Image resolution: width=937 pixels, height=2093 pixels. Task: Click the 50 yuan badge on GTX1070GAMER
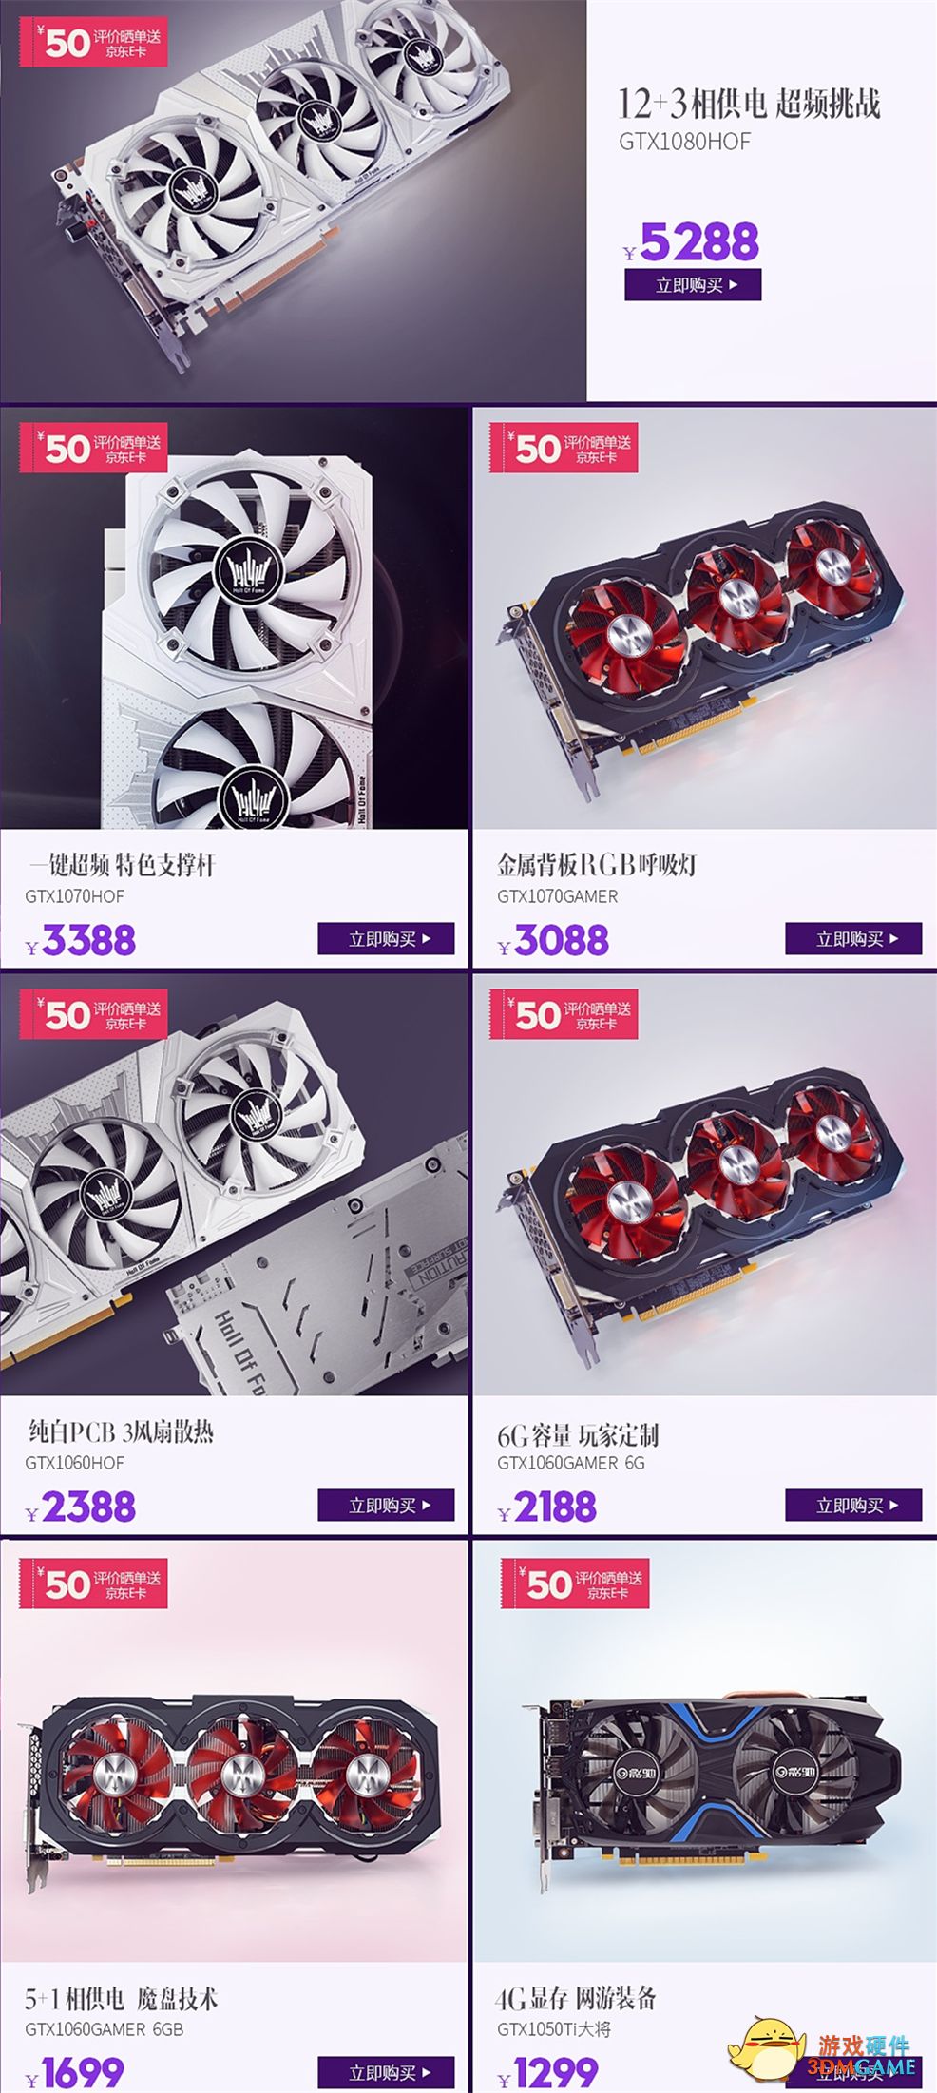coord(564,447)
